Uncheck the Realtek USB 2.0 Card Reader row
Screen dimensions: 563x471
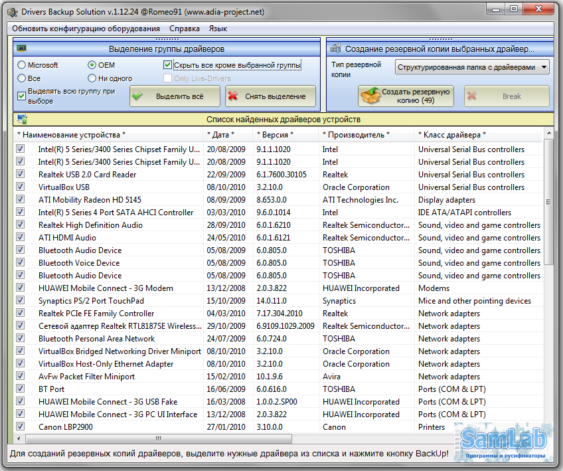tap(21, 174)
